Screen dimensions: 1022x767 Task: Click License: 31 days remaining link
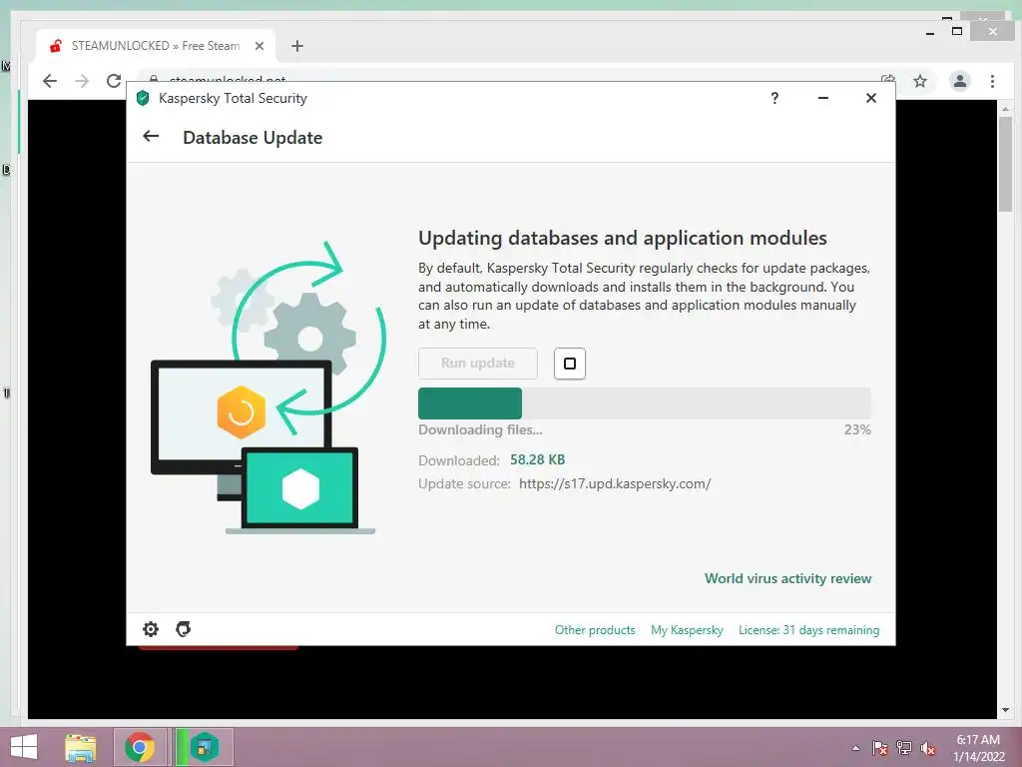pos(808,630)
